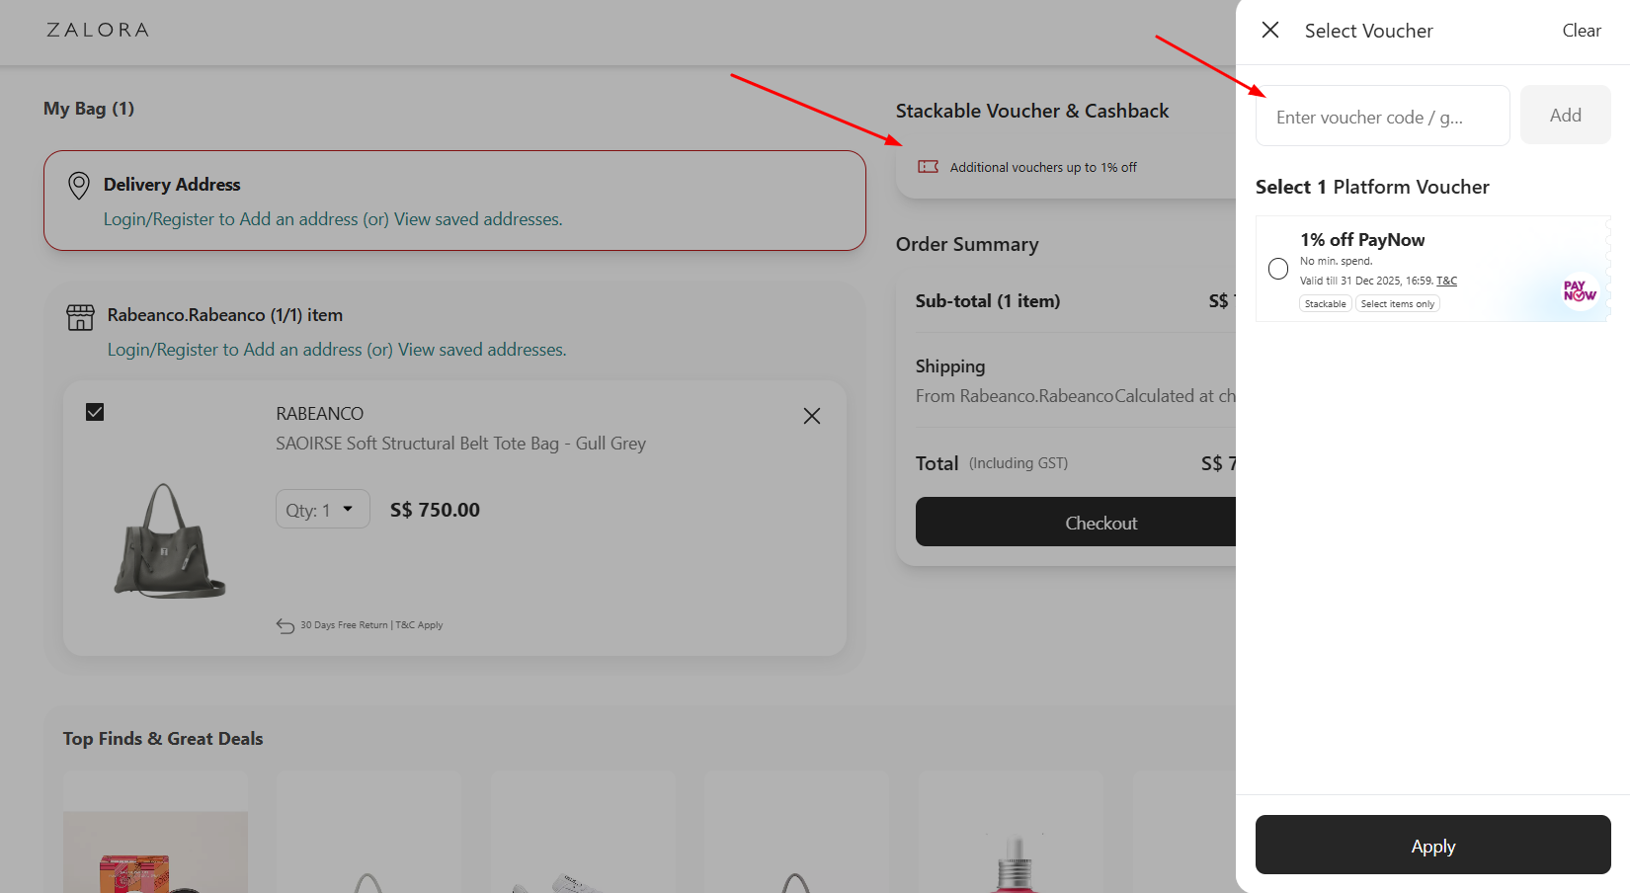
Task: Remove the SAOIRSE tote bag from the cart
Action: pos(812,416)
